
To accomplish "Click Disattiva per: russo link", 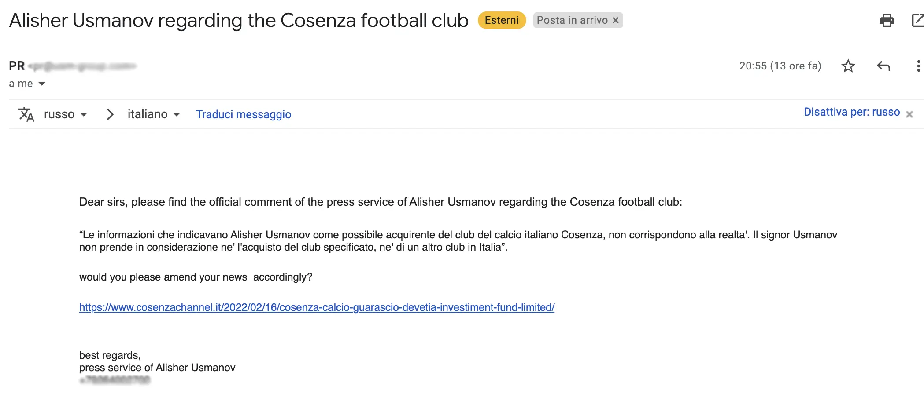I will click(852, 112).
